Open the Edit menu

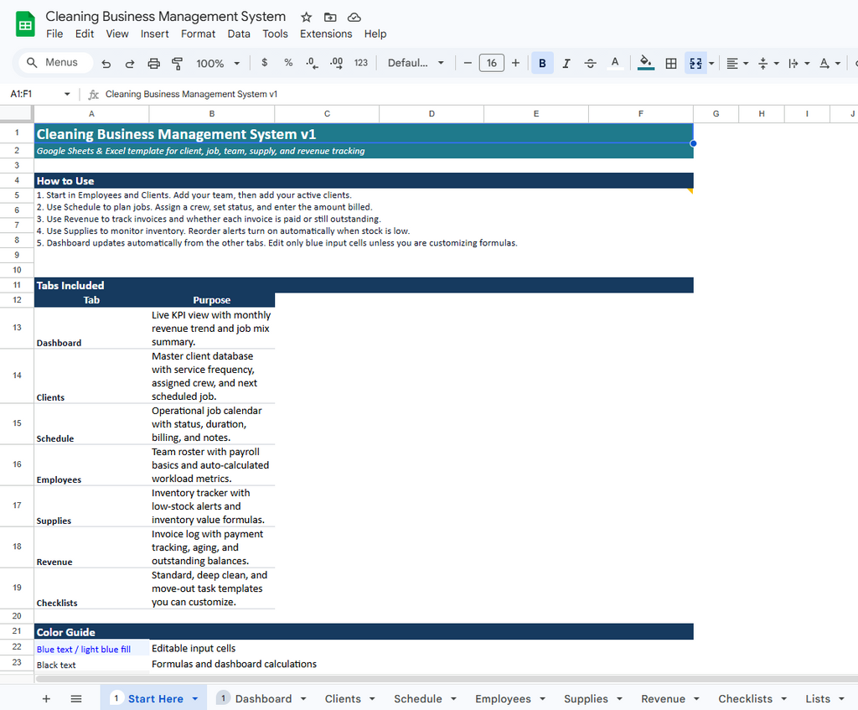(x=85, y=34)
